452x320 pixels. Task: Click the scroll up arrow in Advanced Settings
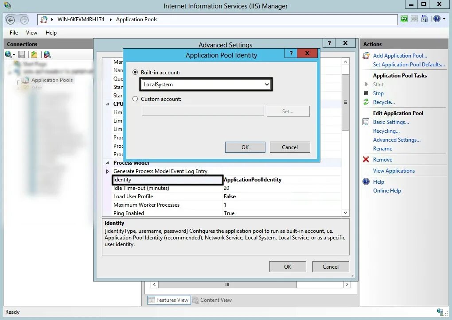click(345, 62)
